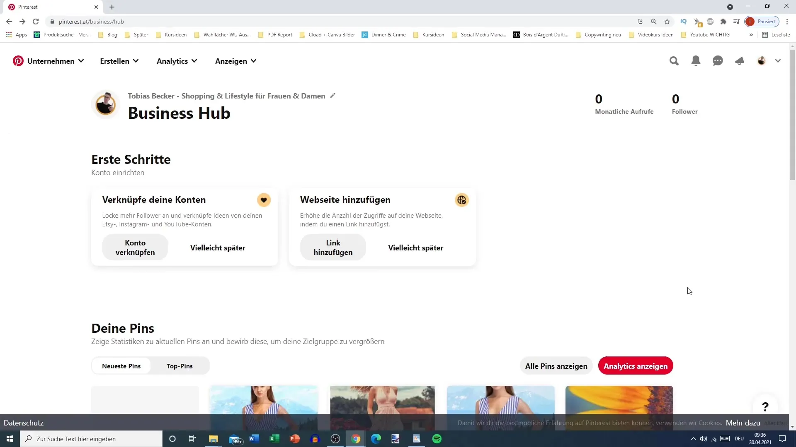796x447 pixels.
Task: Toggle Alle Pins anzeigen option
Action: (556, 366)
